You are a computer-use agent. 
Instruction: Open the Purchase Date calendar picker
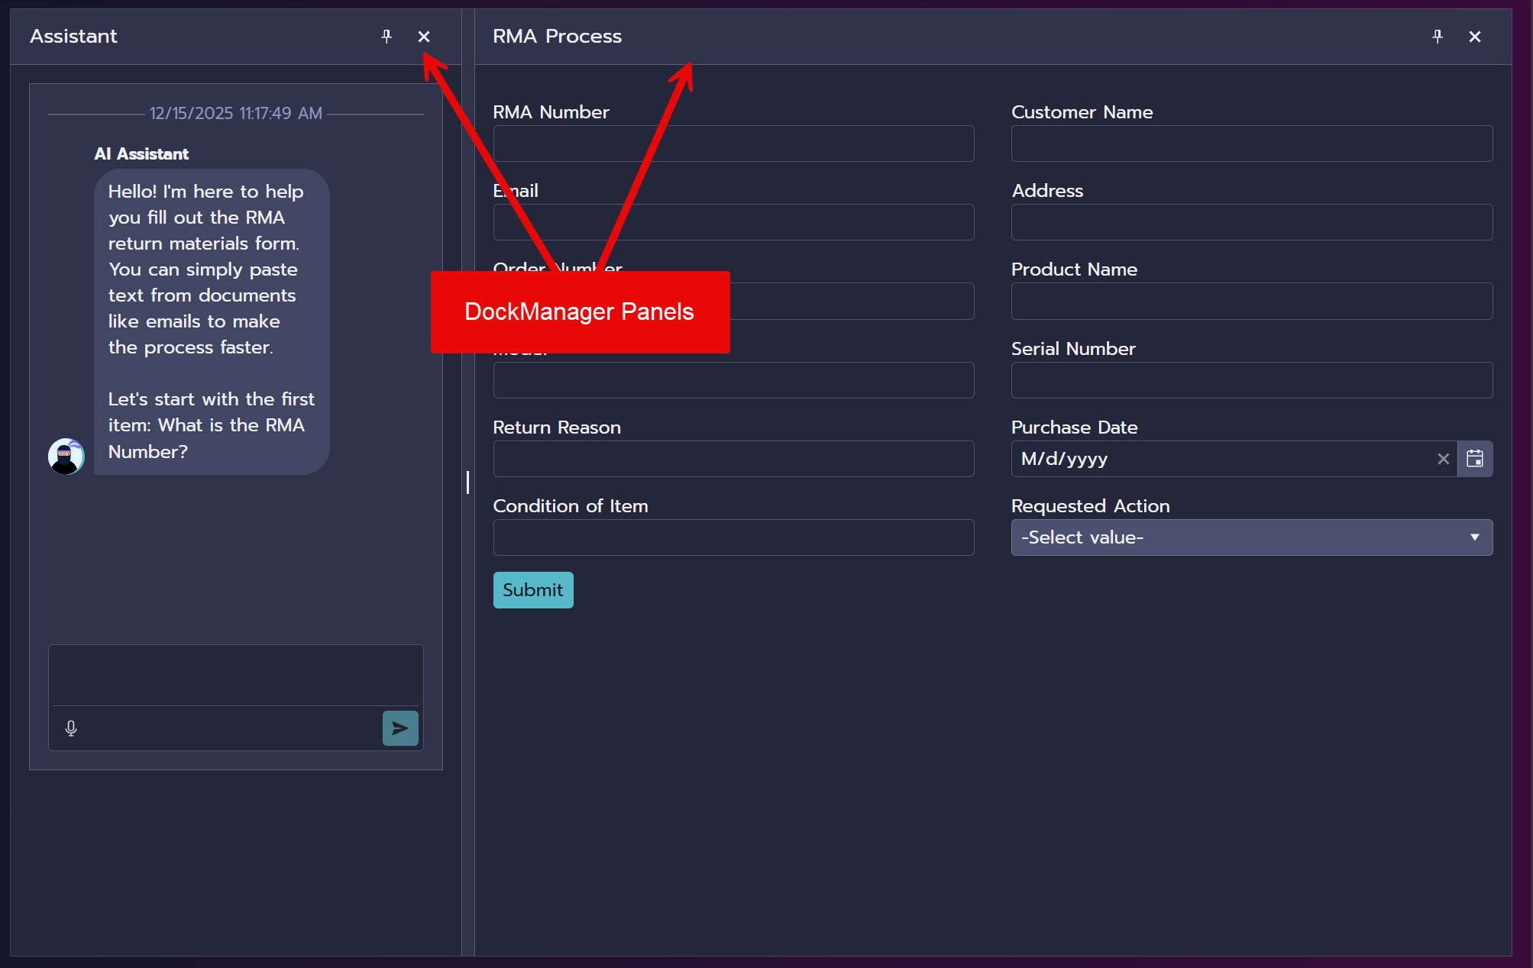click(1475, 458)
